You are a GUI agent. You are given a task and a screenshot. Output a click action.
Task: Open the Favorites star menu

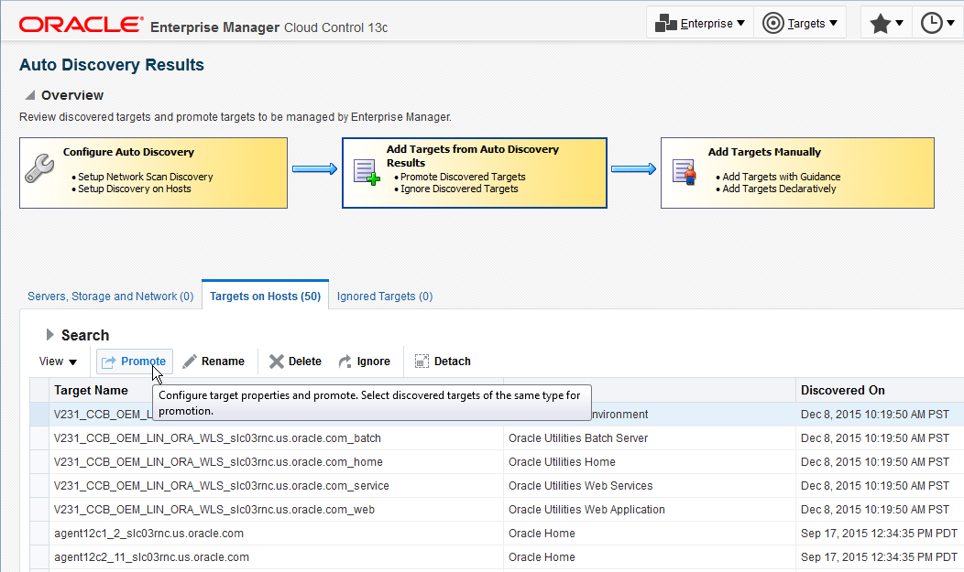[x=886, y=24]
